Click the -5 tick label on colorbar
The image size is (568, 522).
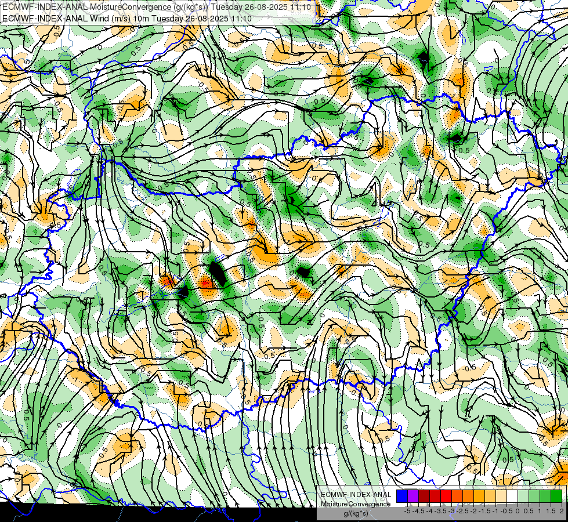[407, 511]
